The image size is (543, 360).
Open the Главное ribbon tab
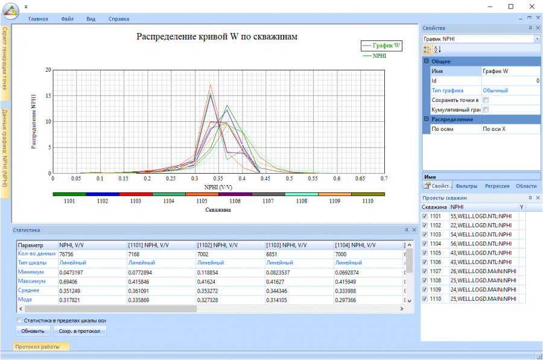[39, 19]
